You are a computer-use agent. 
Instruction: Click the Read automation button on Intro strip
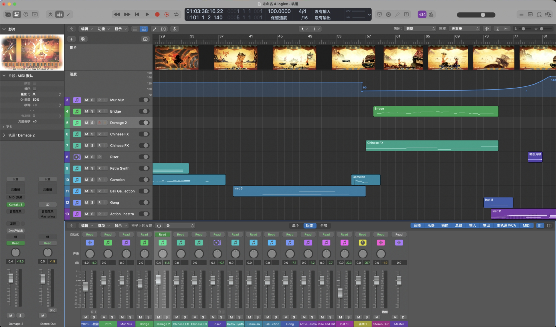pyautogui.click(x=108, y=235)
